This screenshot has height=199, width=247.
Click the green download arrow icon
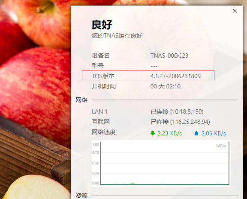[153, 133]
